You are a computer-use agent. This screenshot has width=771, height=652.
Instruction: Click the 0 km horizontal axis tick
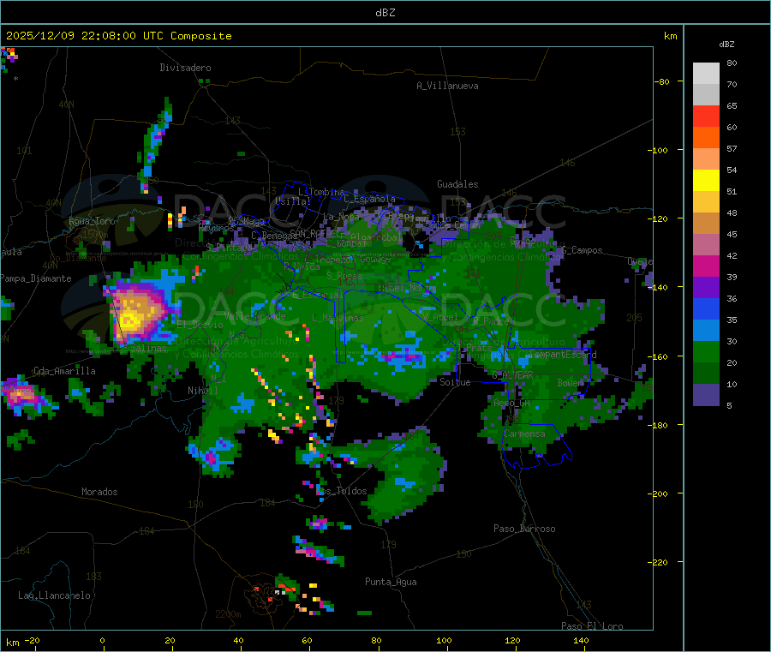102,640
